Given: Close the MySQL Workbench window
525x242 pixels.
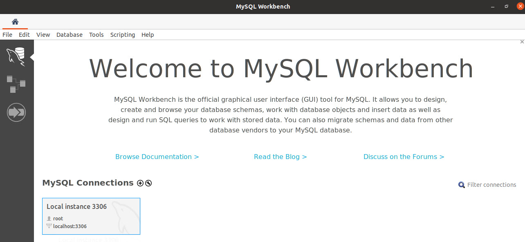Looking at the screenshot, I should (x=520, y=7).
